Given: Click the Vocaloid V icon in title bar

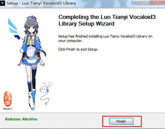Looking at the screenshot, I should pos(2,3).
